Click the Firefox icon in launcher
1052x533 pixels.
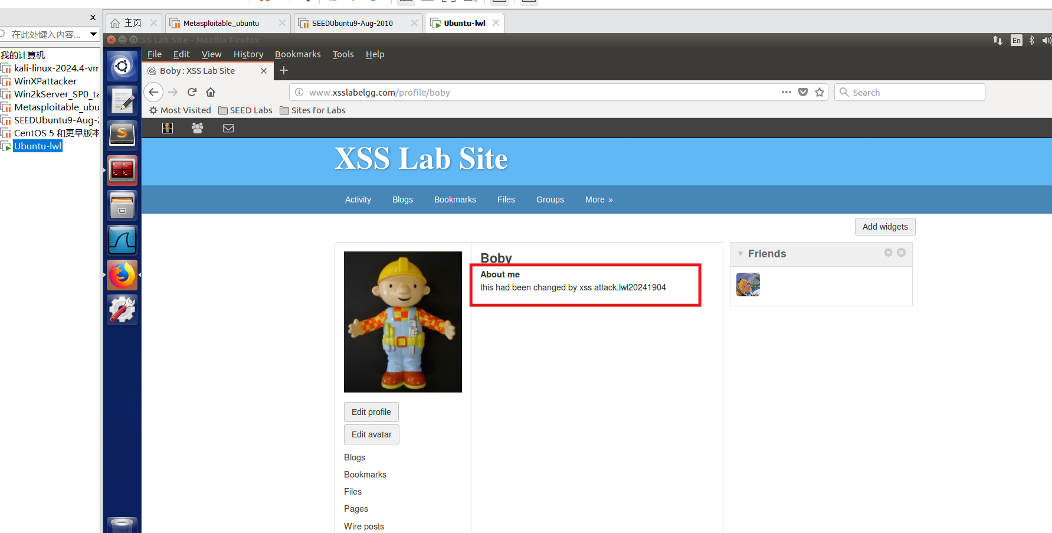point(122,274)
